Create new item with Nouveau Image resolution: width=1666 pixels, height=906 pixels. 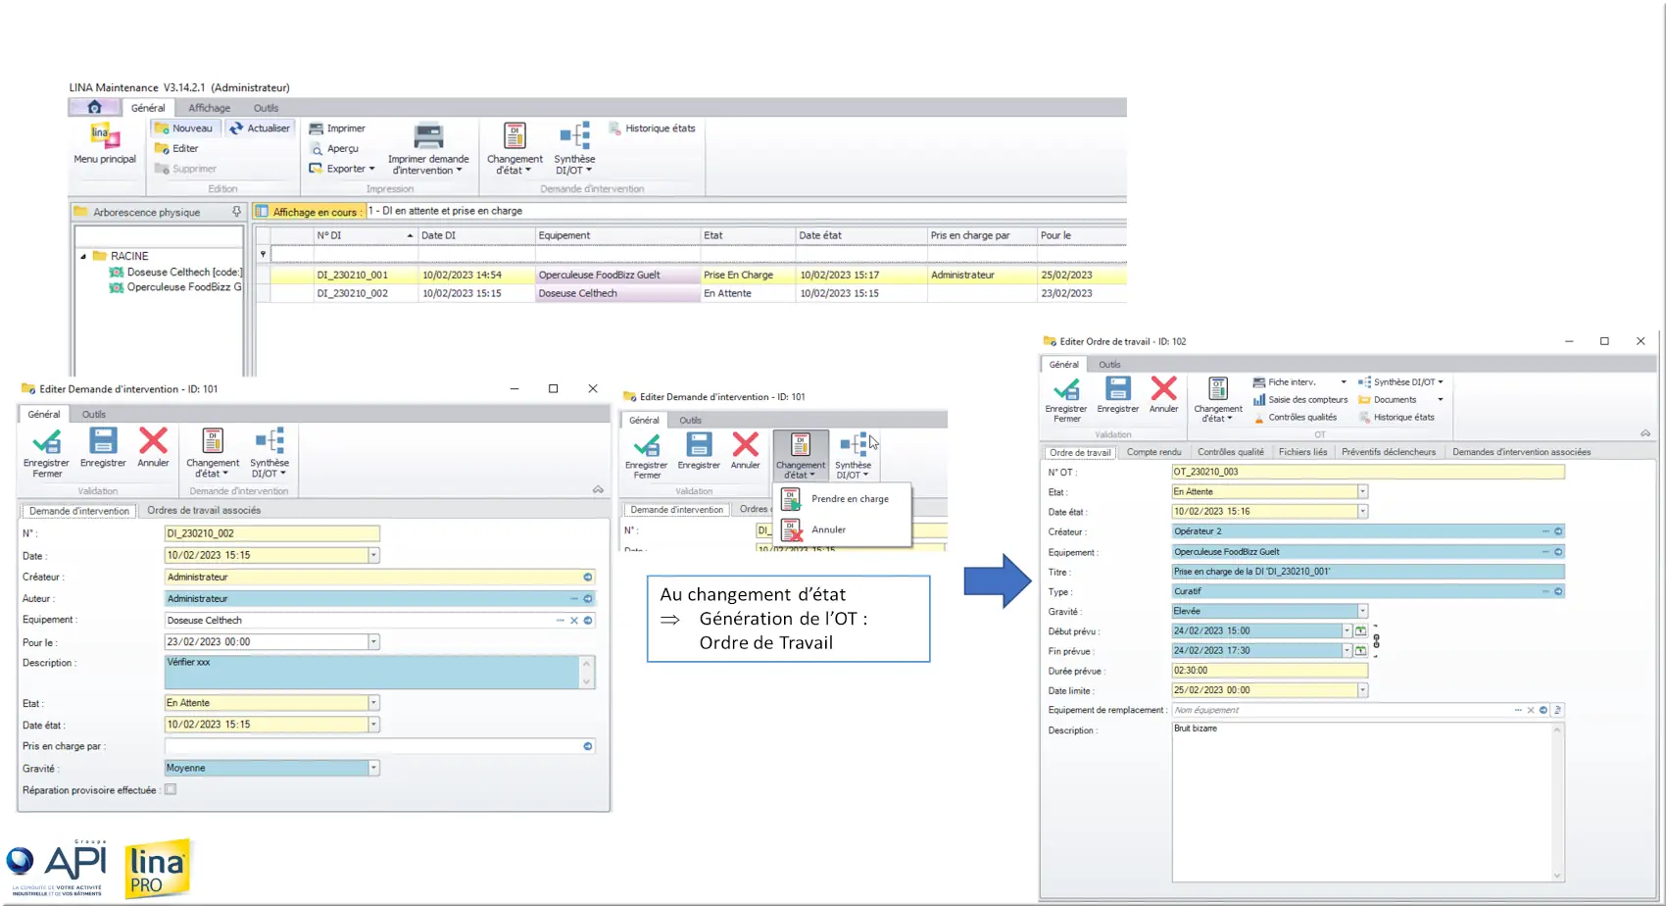[x=183, y=128]
